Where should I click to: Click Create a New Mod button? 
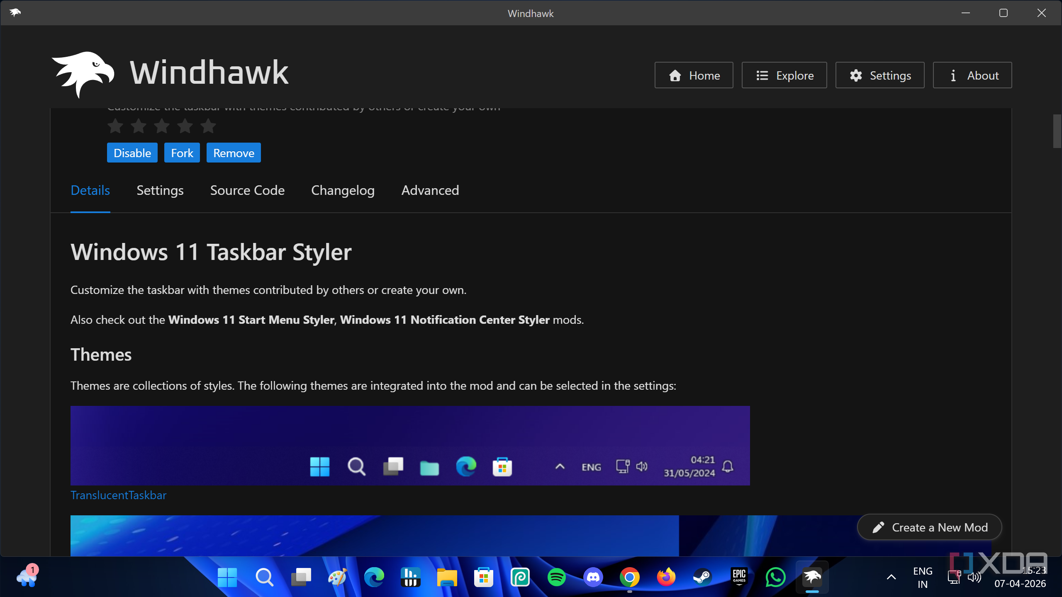pyautogui.click(x=929, y=527)
